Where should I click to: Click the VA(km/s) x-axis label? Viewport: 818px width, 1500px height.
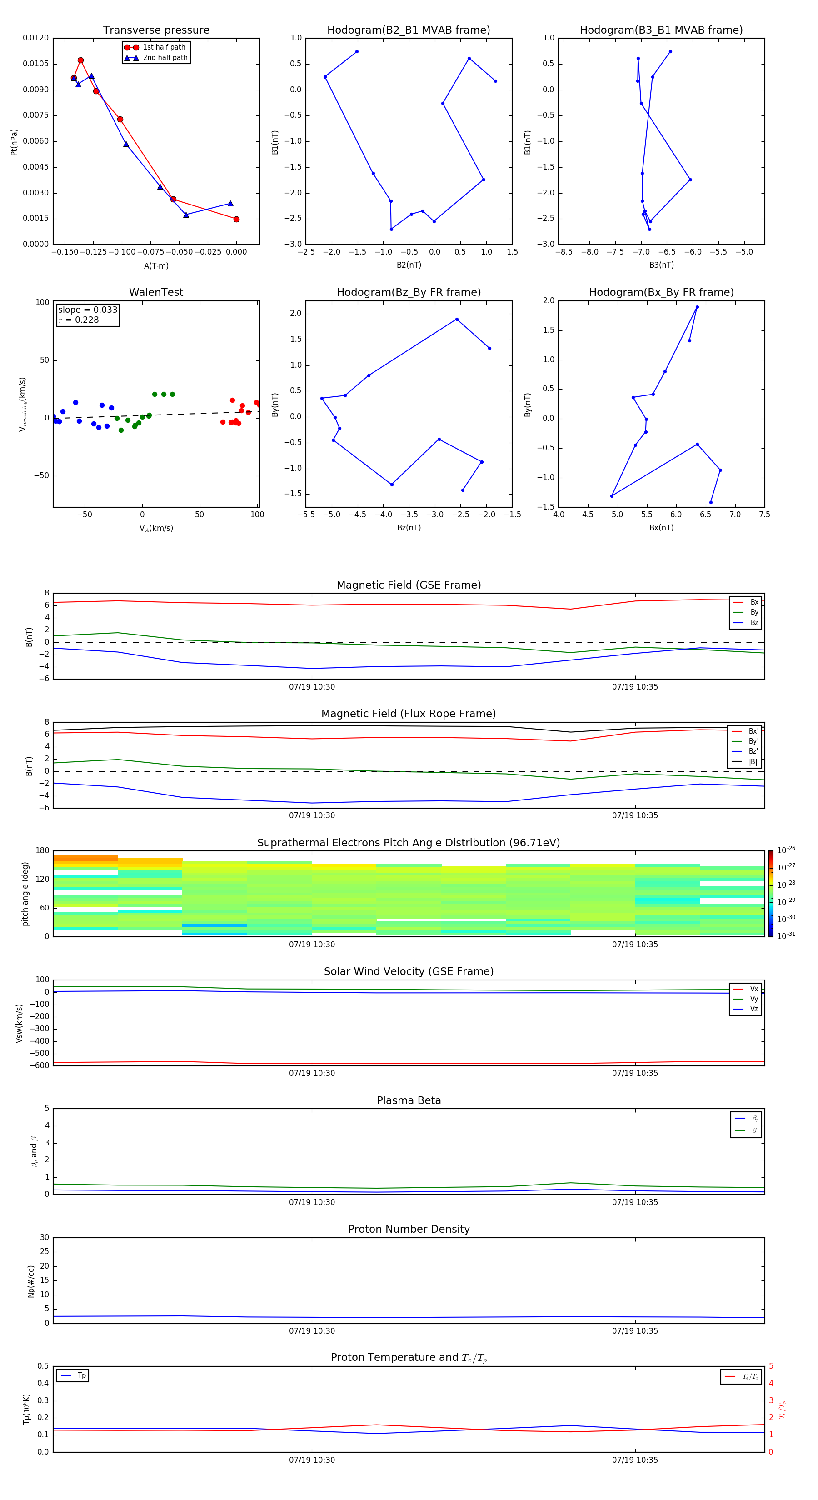tap(156, 528)
